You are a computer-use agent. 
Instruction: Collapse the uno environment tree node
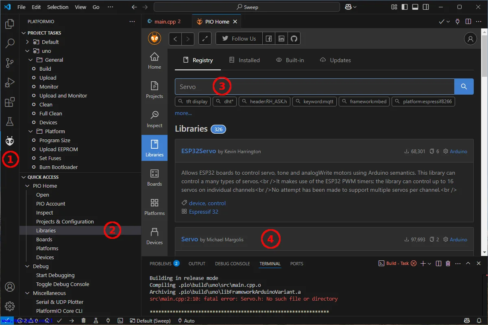point(27,51)
